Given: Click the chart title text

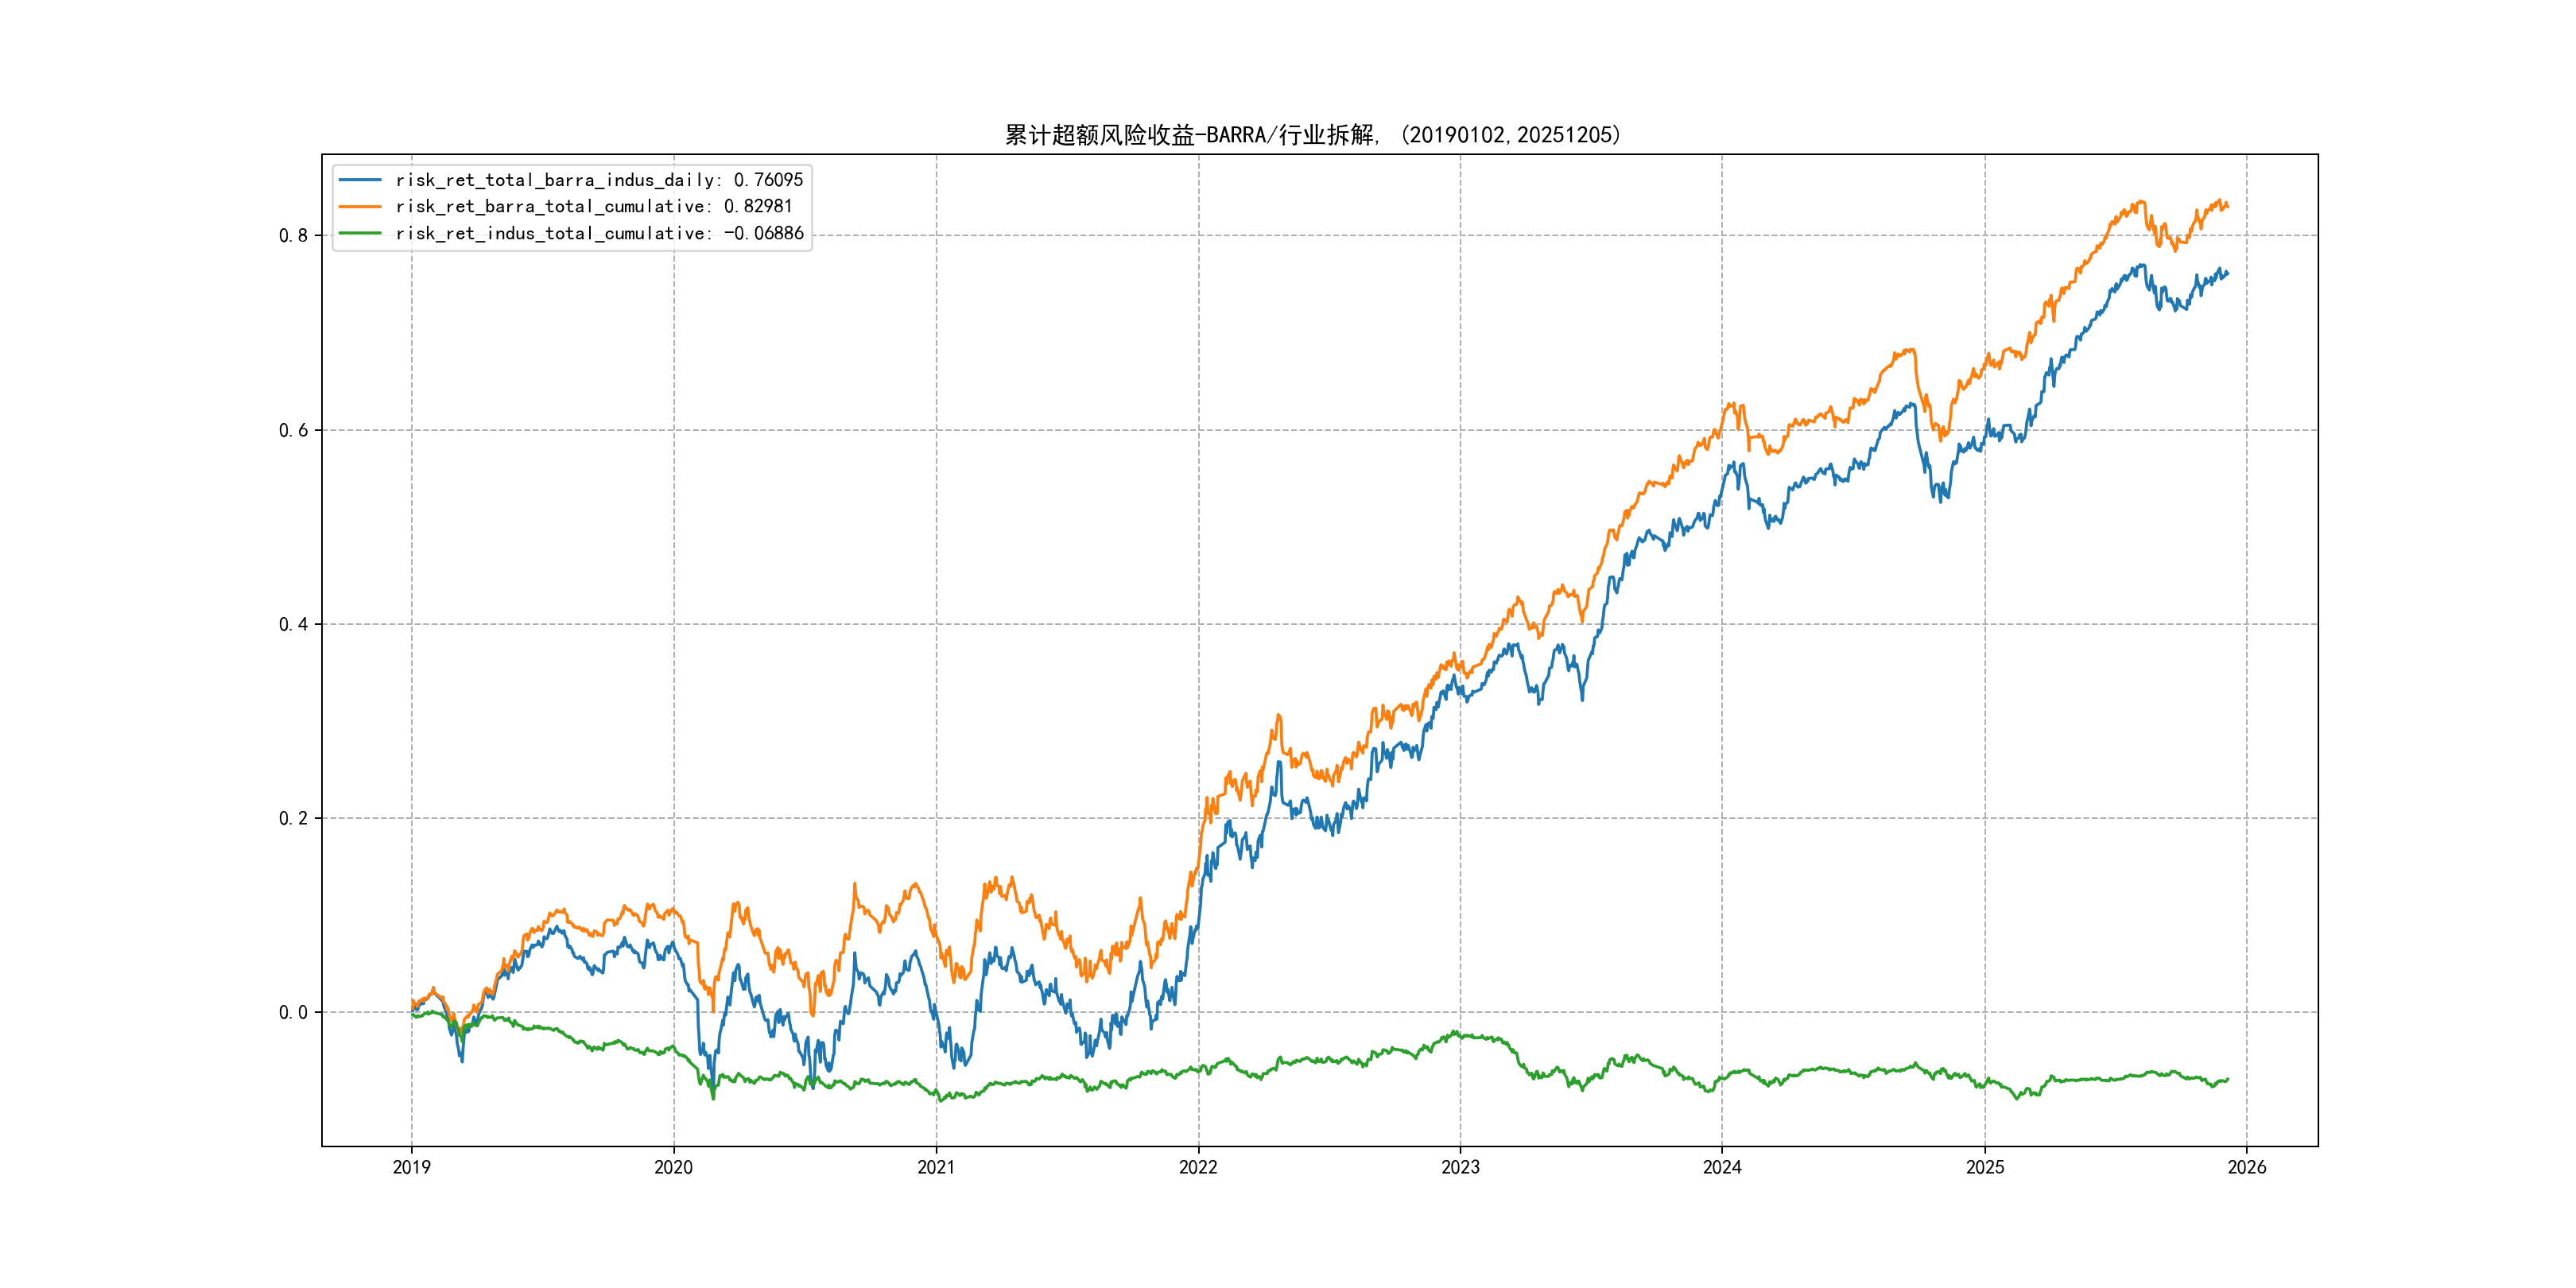Looking at the screenshot, I should click(1313, 135).
